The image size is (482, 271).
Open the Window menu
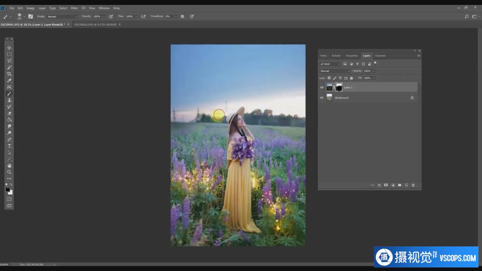coord(104,8)
